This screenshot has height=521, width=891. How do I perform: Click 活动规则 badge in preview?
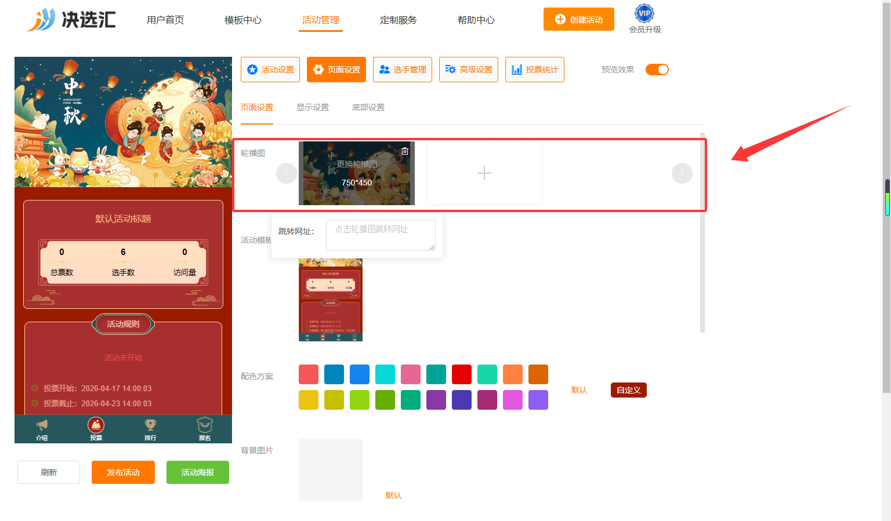click(123, 324)
